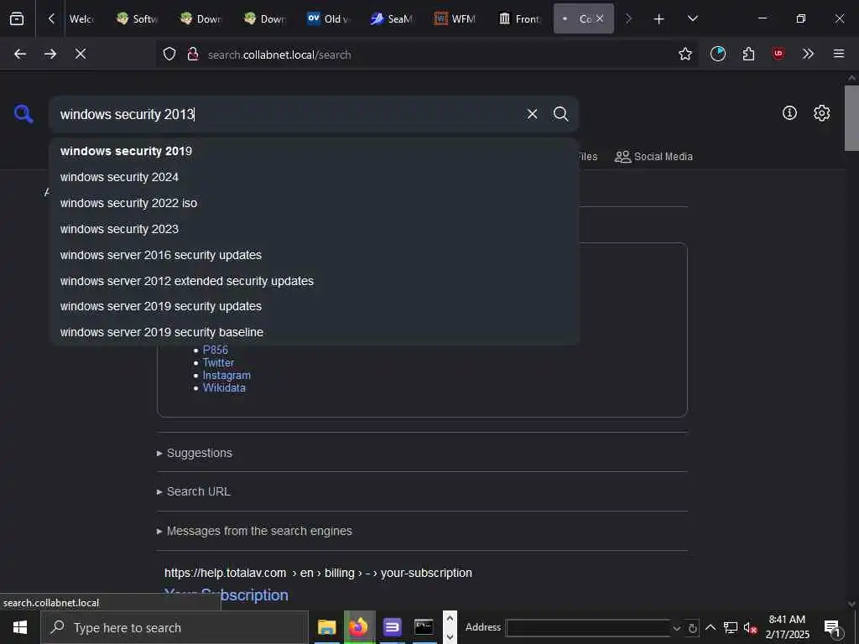Choose suggestion windows security 2024
Viewport: 859px width, 644px height.
pyautogui.click(x=315, y=177)
